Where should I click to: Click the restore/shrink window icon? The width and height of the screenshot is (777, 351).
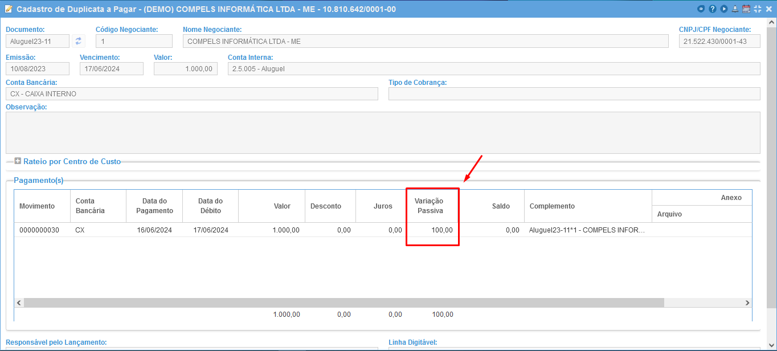point(757,9)
